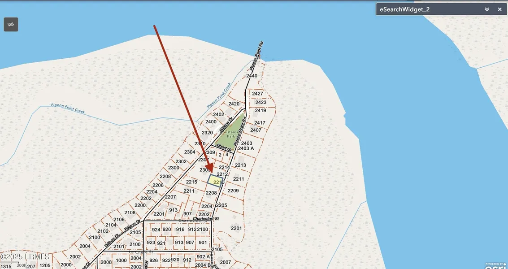Open the Esri logo link

(x=496, y=265)
